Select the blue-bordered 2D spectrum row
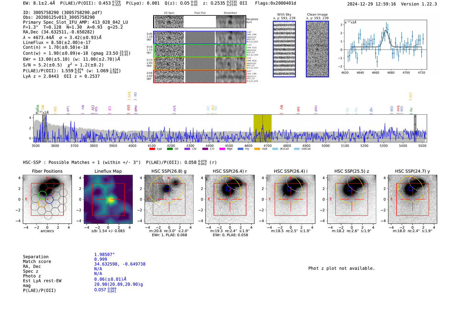This screenshot has height=313, width=460. click(x=199, y=37)
